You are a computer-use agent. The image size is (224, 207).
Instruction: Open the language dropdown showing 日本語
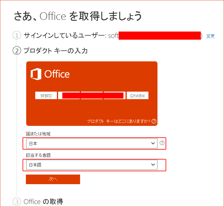92,165
